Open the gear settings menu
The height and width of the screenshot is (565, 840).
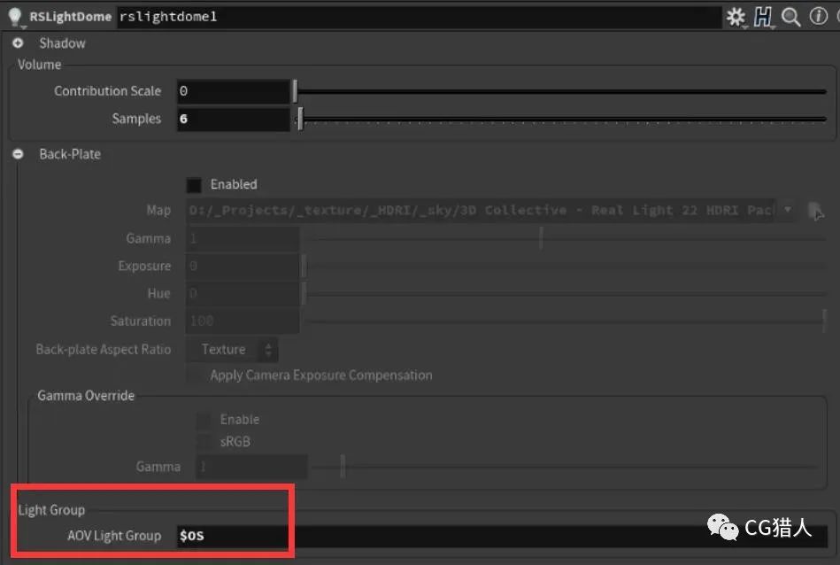[x=737, y=16]
